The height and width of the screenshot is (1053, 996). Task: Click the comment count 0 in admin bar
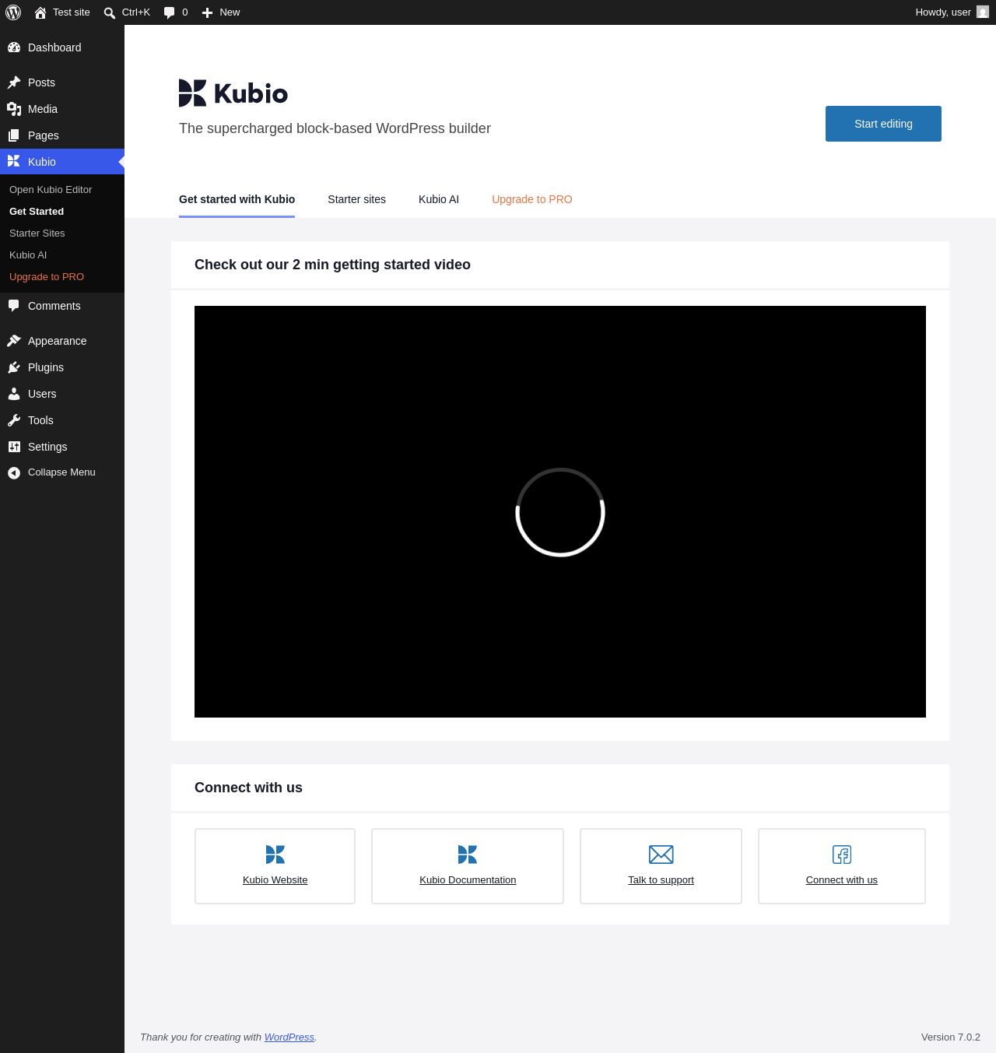(x=185, y=12)
